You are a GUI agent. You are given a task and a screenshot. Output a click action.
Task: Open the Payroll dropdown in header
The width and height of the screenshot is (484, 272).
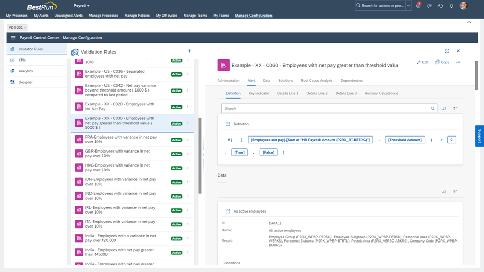click(x=82, y=6)
